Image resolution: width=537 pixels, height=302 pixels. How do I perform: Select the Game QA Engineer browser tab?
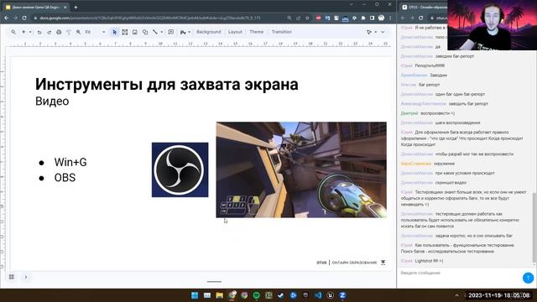pos(35,7)
